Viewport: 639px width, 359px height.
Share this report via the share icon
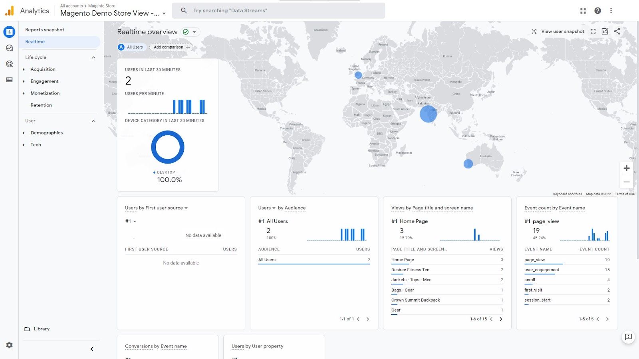click(617, 31)
